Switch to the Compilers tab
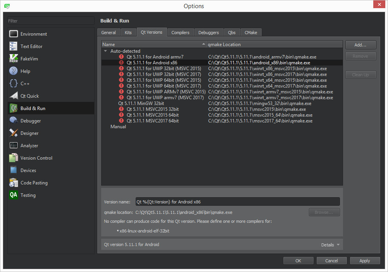388x272 pixels. click(180, 33)
